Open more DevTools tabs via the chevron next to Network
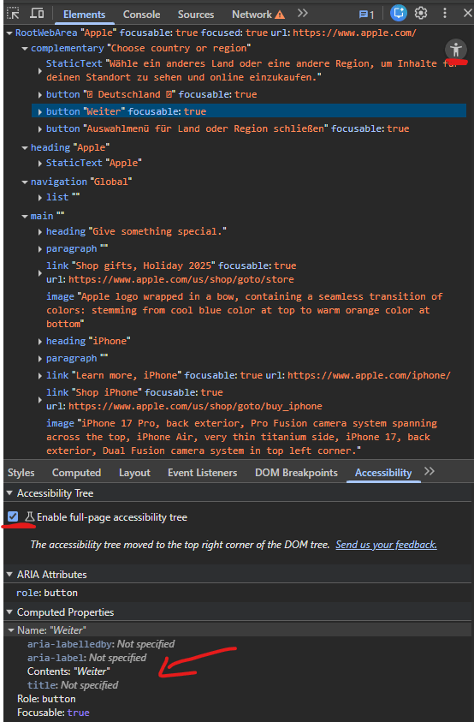 coord(302,14)
